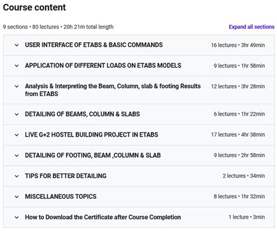
Task: Click the 9 sections • 80 lectures summary text
Action: (x=58, y=27)
